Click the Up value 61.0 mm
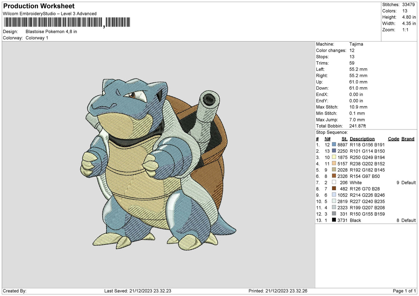 (358, 82)
